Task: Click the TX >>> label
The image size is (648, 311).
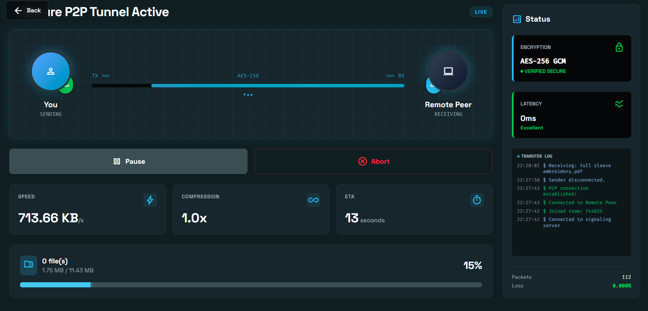Action: point(100,76)
